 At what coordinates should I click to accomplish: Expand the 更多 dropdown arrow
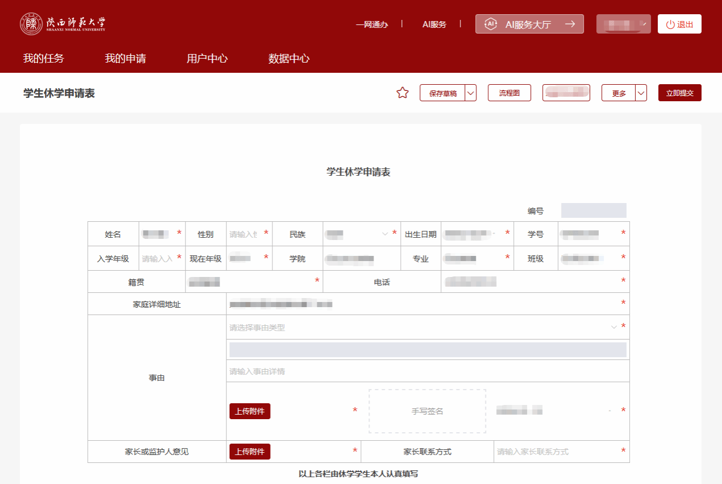pos(641,93)
